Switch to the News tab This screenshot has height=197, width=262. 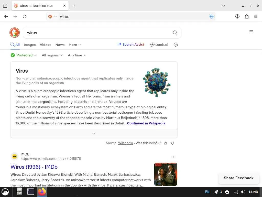tap(60, 45)
